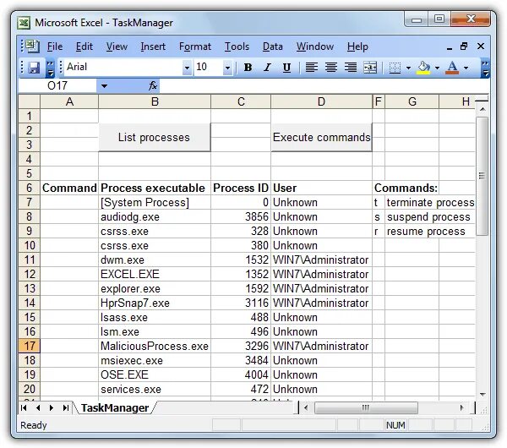Image resolution: width=507 pixels, height=448 pixels.
Task: Open the Tools menu
Action: tap(237, 46)
